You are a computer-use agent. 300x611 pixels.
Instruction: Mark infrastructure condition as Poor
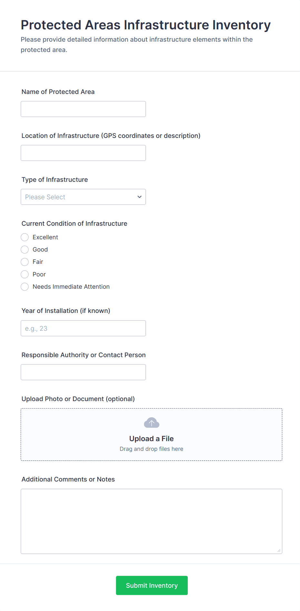click(25, 274)
